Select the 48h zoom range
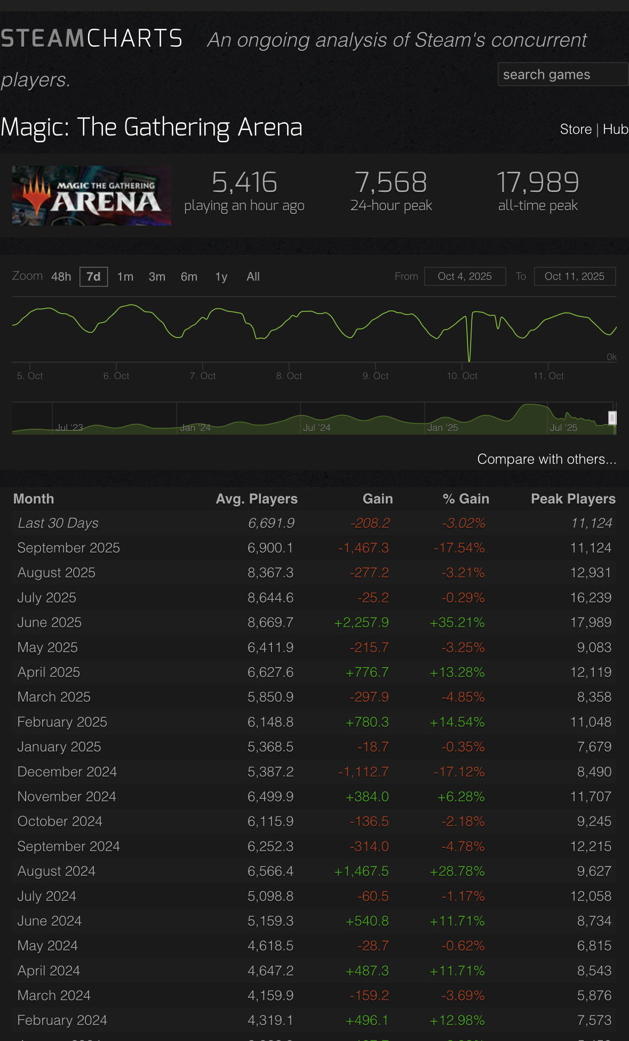The height and width of the screenshot is (1041, 629). click(x=61, y=276)
